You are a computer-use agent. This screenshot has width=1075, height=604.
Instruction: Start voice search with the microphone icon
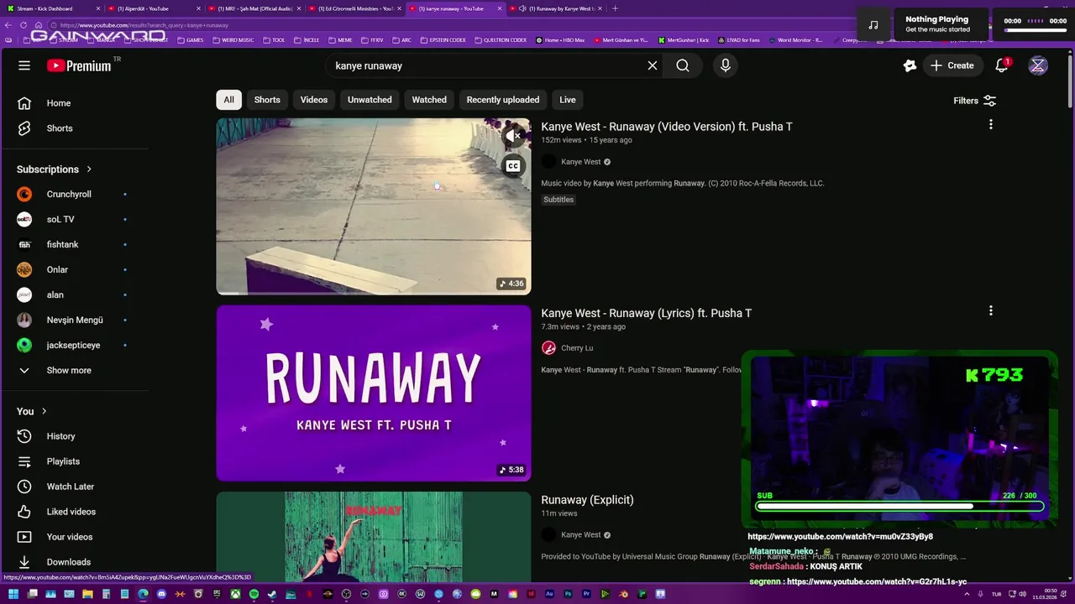coord(726,65)
